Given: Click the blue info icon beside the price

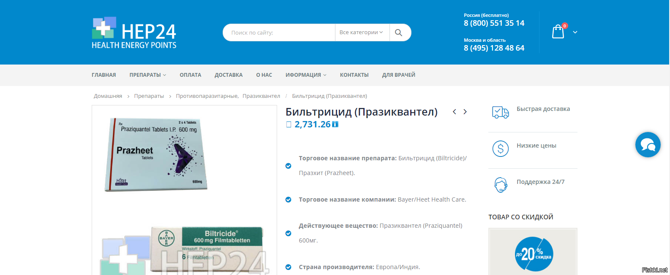Looking at the screenshot, I should (x=335, y=124).
